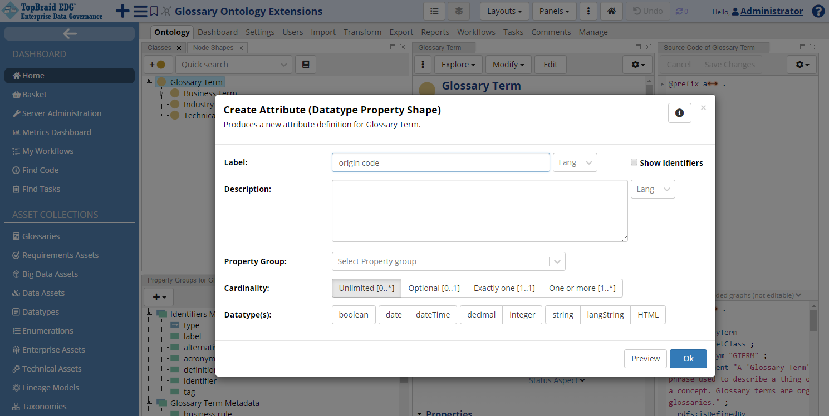Open the Select Property group dropdown
This screenshot has height=416, width=829.
point(448,261)
